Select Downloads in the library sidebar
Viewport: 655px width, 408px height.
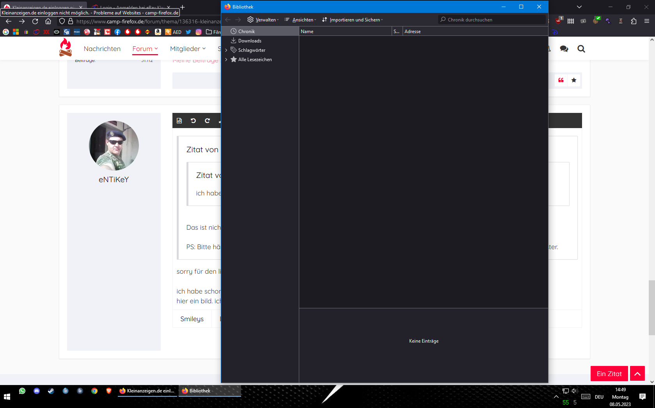[260, 41]
